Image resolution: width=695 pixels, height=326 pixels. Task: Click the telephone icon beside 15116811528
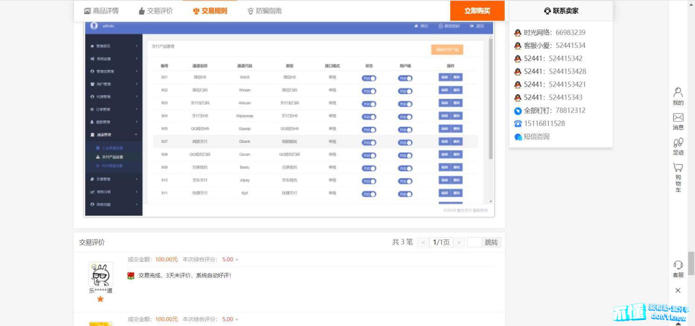tap(517, 124)
